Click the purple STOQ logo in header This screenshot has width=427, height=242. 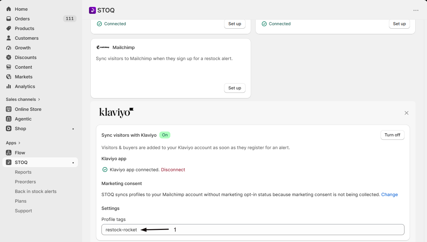tap(92, 10)
